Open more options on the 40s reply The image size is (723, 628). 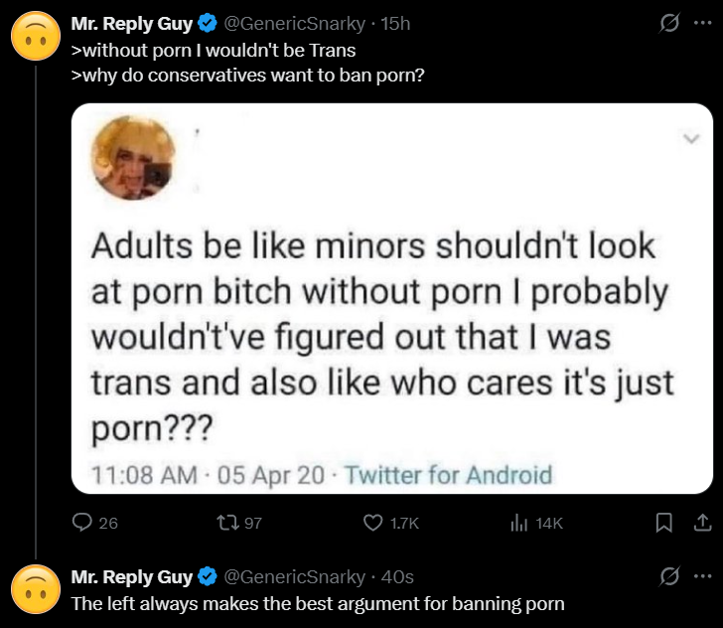click(x=701, y=577)
